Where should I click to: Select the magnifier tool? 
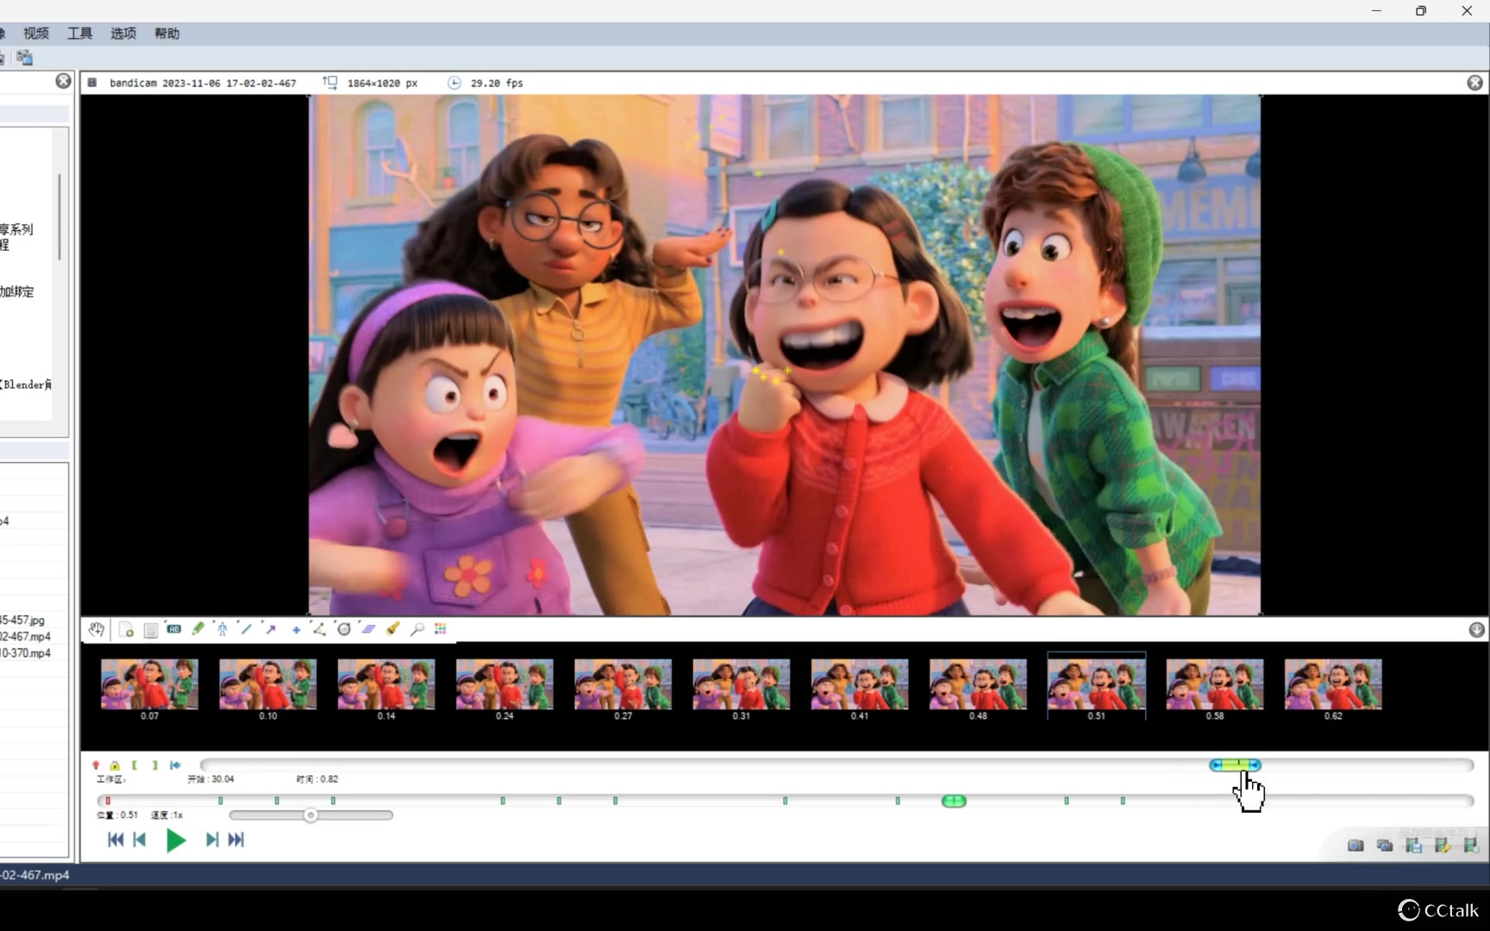416,629
